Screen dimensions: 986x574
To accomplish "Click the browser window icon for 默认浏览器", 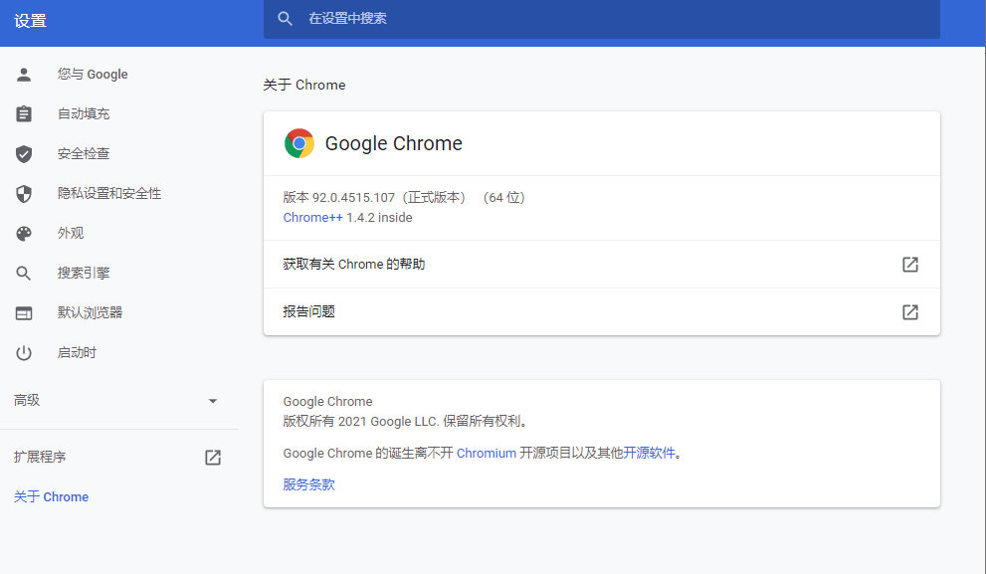I will click(x=24, y=313).
